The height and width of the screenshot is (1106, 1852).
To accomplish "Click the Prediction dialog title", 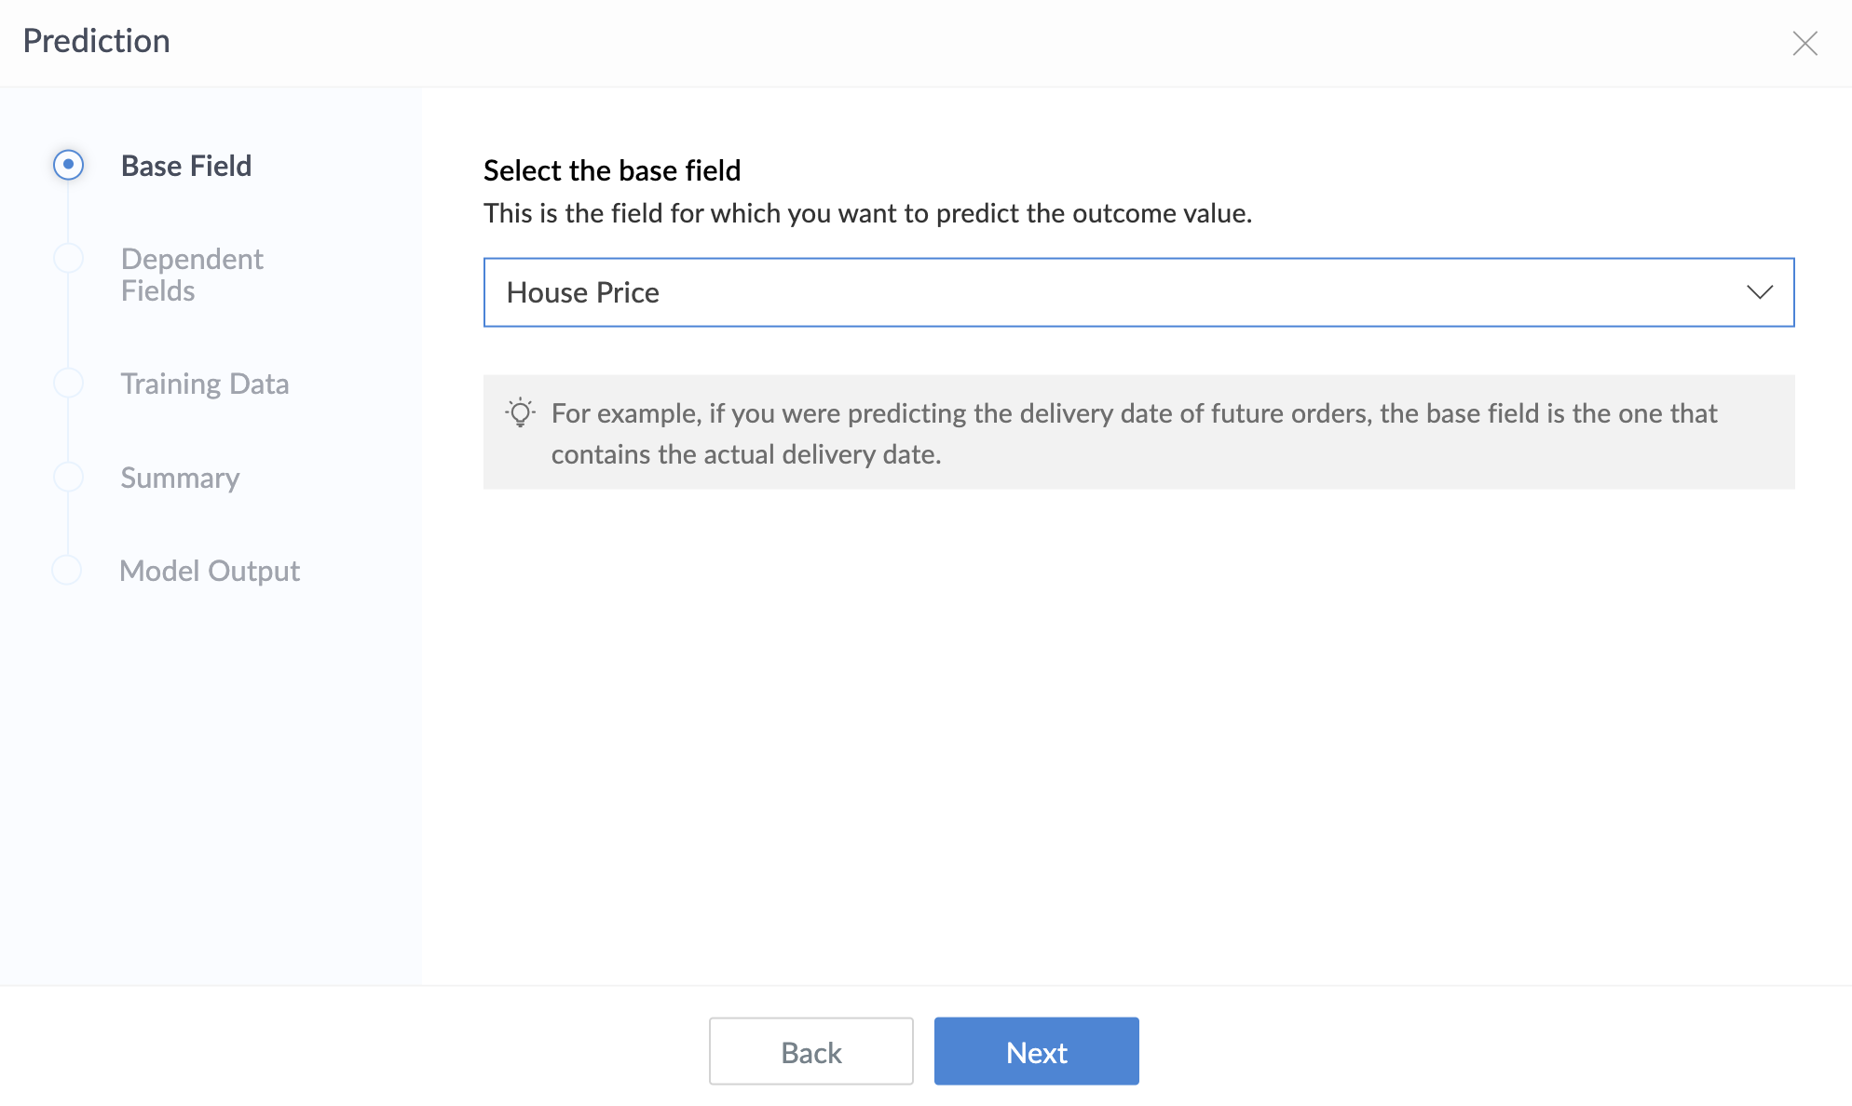I will [96, 41].
